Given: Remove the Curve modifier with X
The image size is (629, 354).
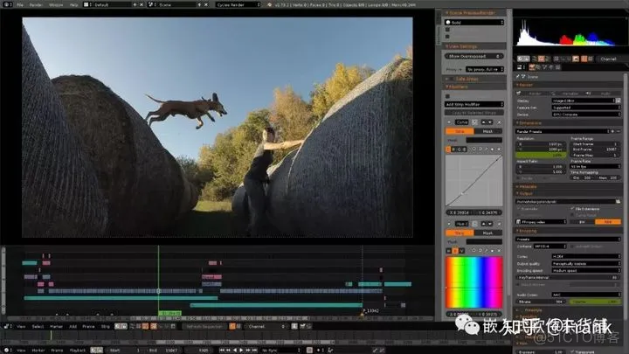Looking at the screenshot, I should click(x=499, y=122).
